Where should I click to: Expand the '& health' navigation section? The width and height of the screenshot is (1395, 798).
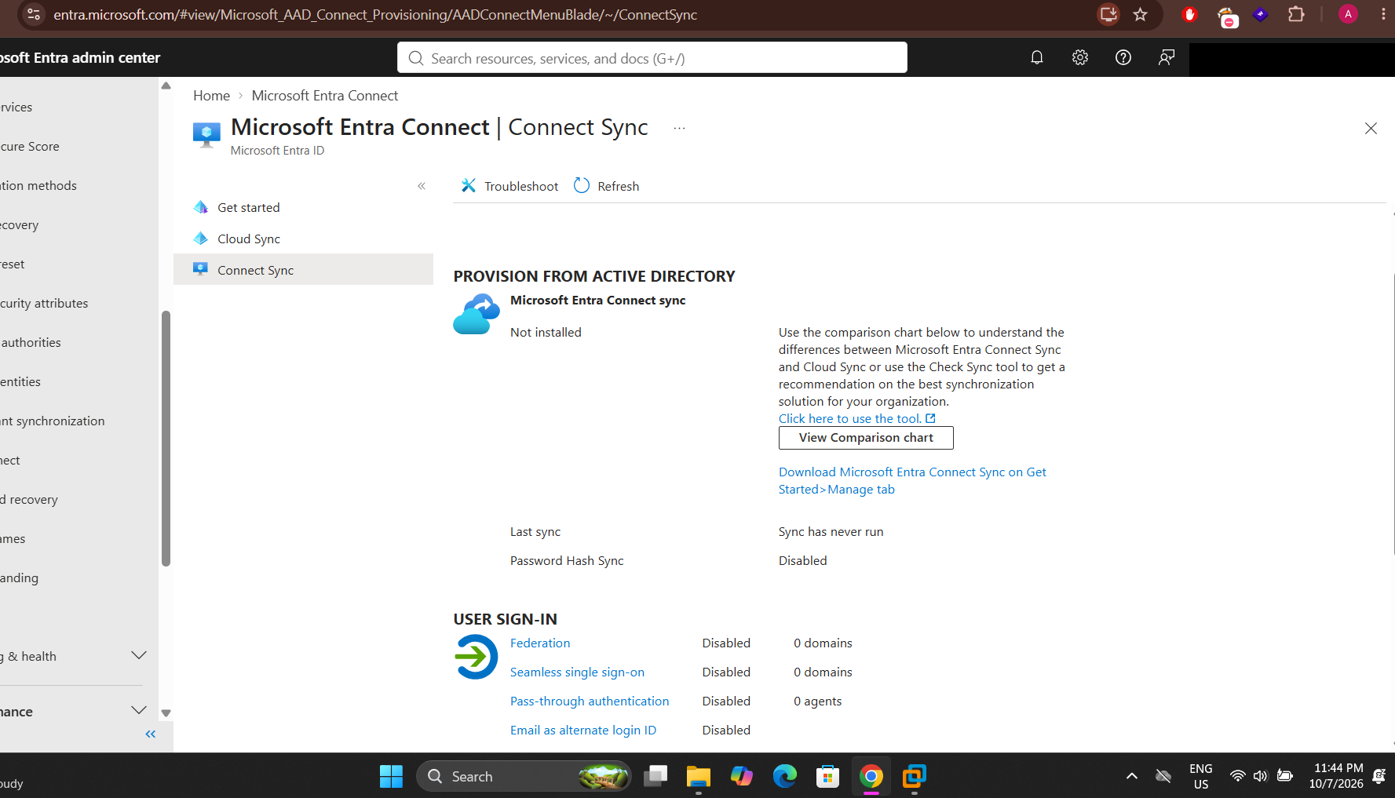(x=139, y=655)
